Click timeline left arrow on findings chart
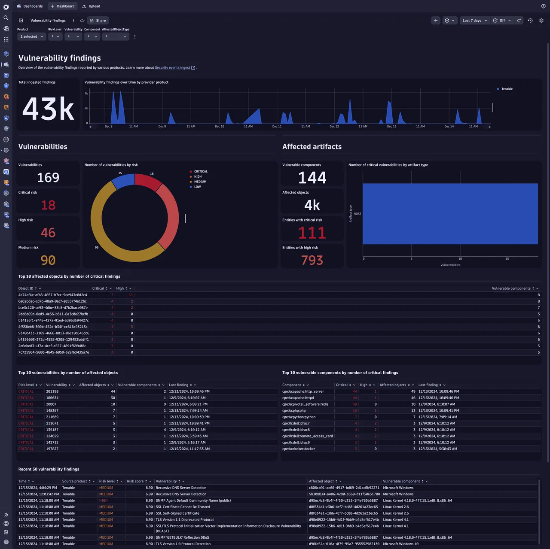The image size is (550, 549). (x=90, y=127)
